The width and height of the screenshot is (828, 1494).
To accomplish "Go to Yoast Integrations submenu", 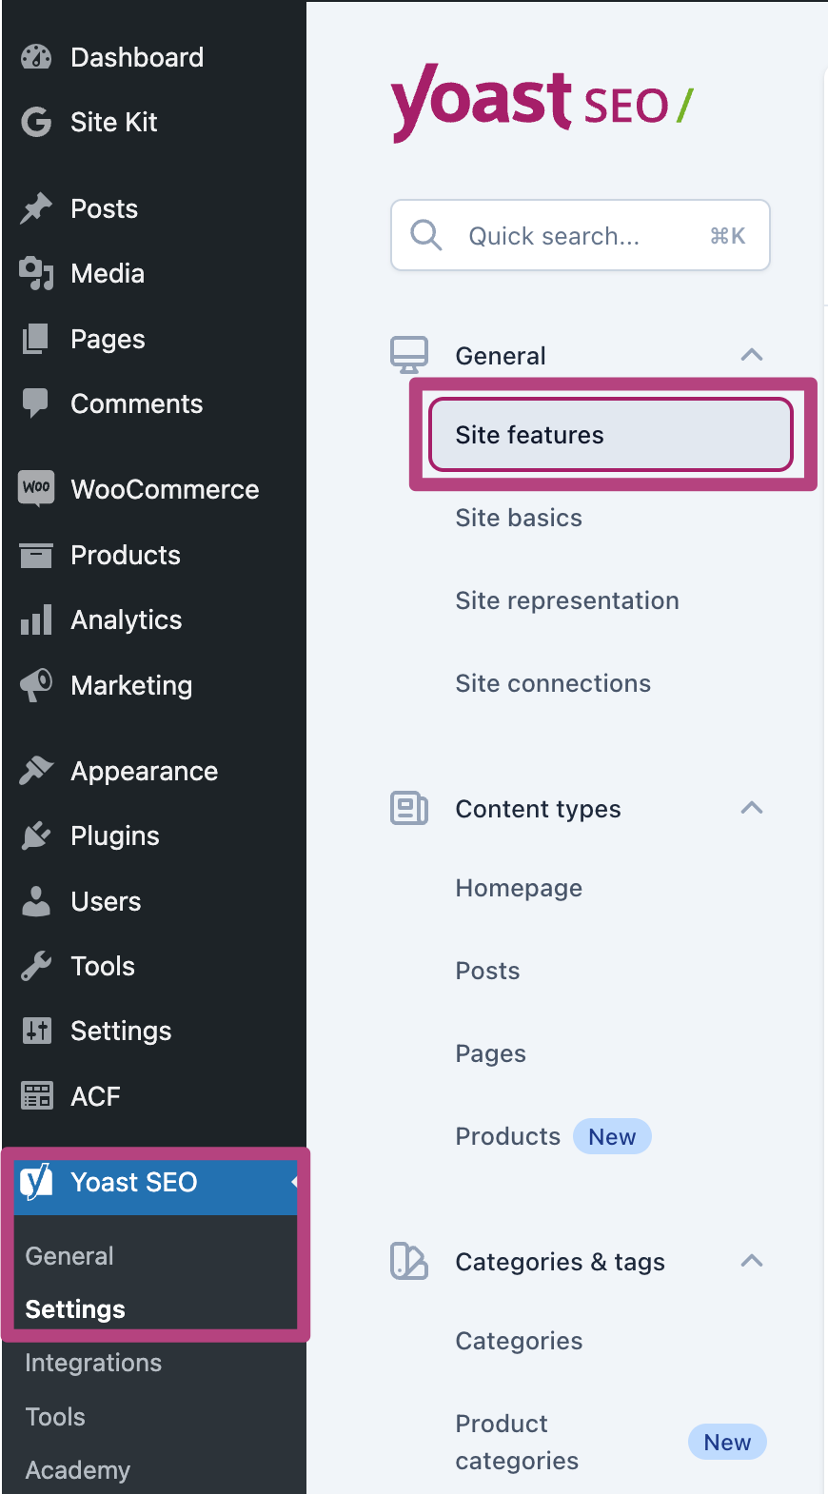I will tap(93, 1363).
